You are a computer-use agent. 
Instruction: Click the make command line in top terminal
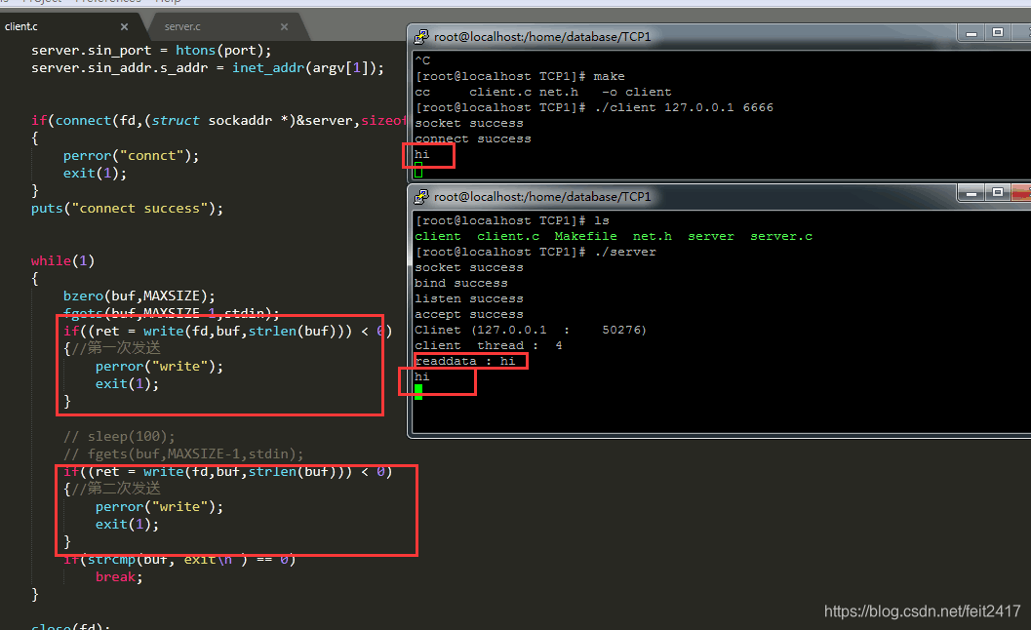pos(520,77)
